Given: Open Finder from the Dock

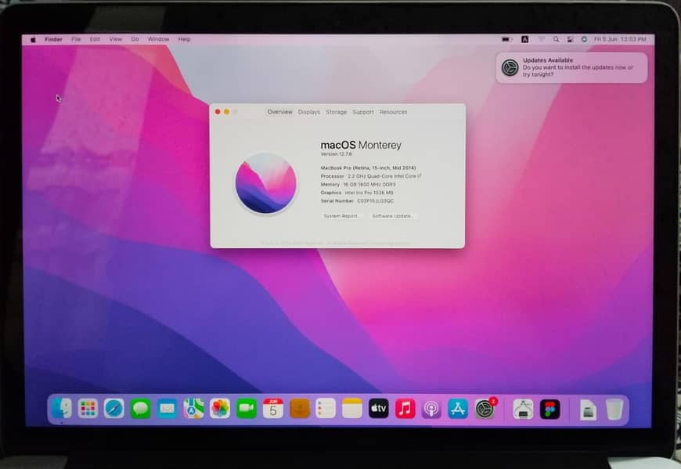Looking at the screenshot, I should pos(62,409).
